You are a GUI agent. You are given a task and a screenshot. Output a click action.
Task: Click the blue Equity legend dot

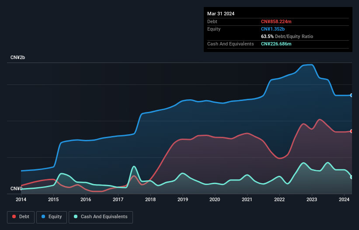pyautogui.click(x=43, y=216)
